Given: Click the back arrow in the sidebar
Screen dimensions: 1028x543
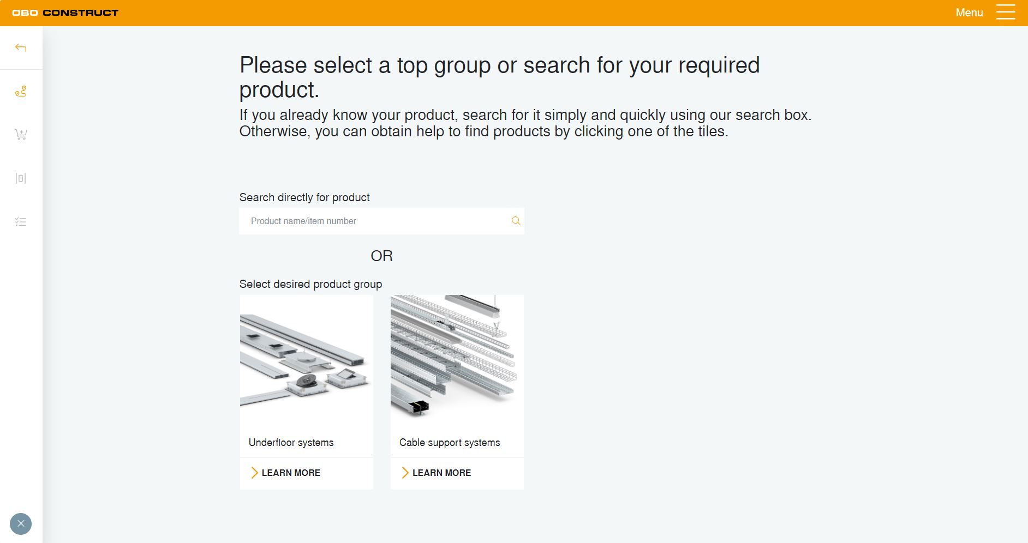Looking at the screenshot, I should tap(21, 48).
